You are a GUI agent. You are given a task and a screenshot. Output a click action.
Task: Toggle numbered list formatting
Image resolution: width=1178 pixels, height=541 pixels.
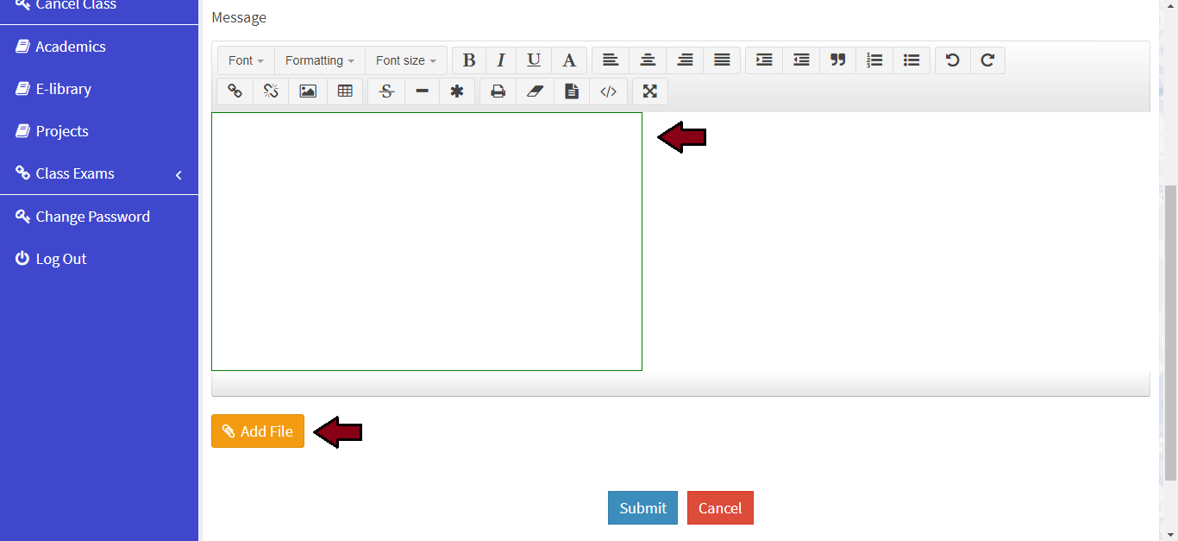click(x=874, y=60)
